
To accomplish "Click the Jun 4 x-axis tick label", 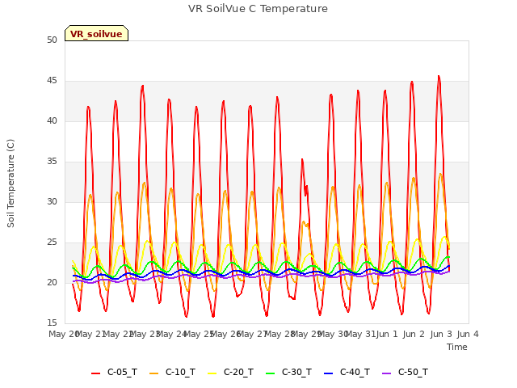I will [x=468, y=334].
